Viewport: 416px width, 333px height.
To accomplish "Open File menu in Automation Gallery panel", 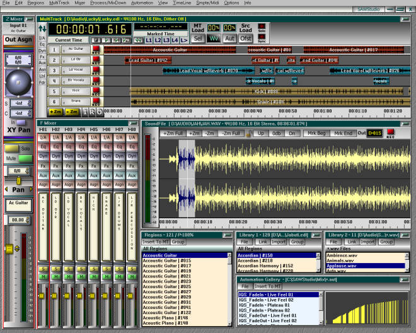I will coord(245,286).
